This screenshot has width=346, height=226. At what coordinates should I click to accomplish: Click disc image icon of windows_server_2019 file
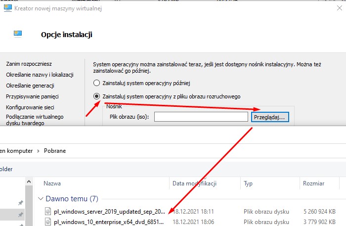click(48, 211)
